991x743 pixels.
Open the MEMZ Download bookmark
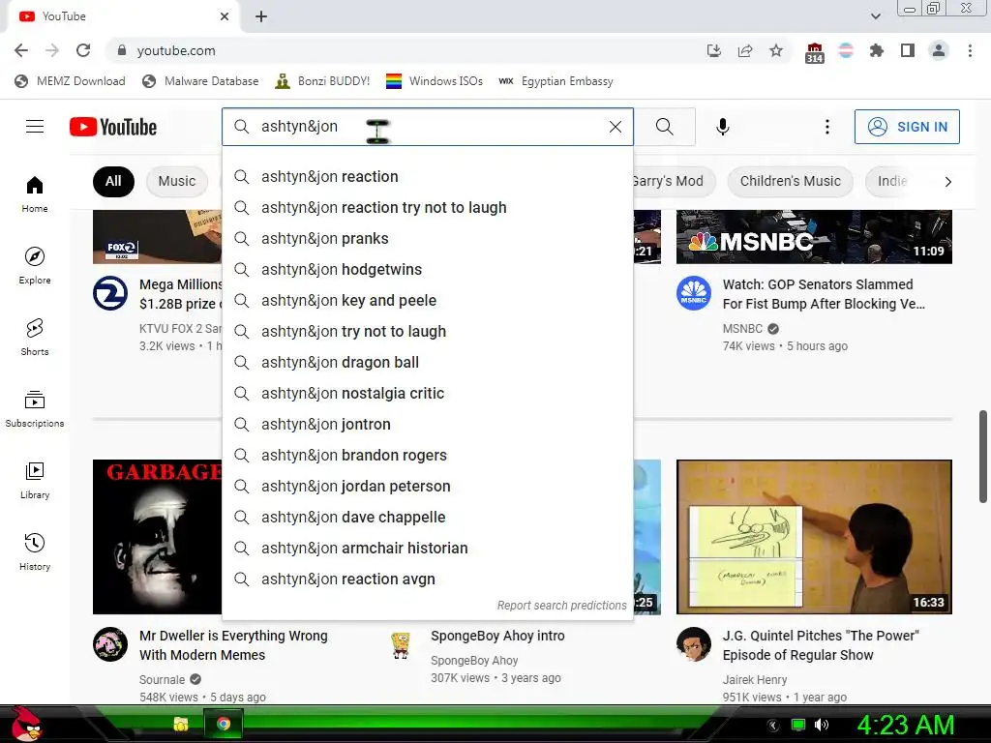(x=70, y=81)
